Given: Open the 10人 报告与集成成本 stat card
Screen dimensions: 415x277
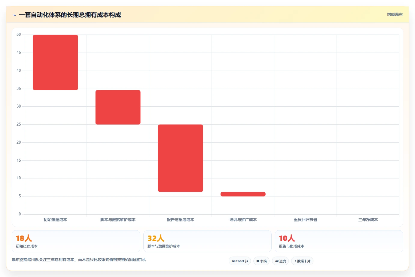Looking at the screenshot, I should click(339, 241).
